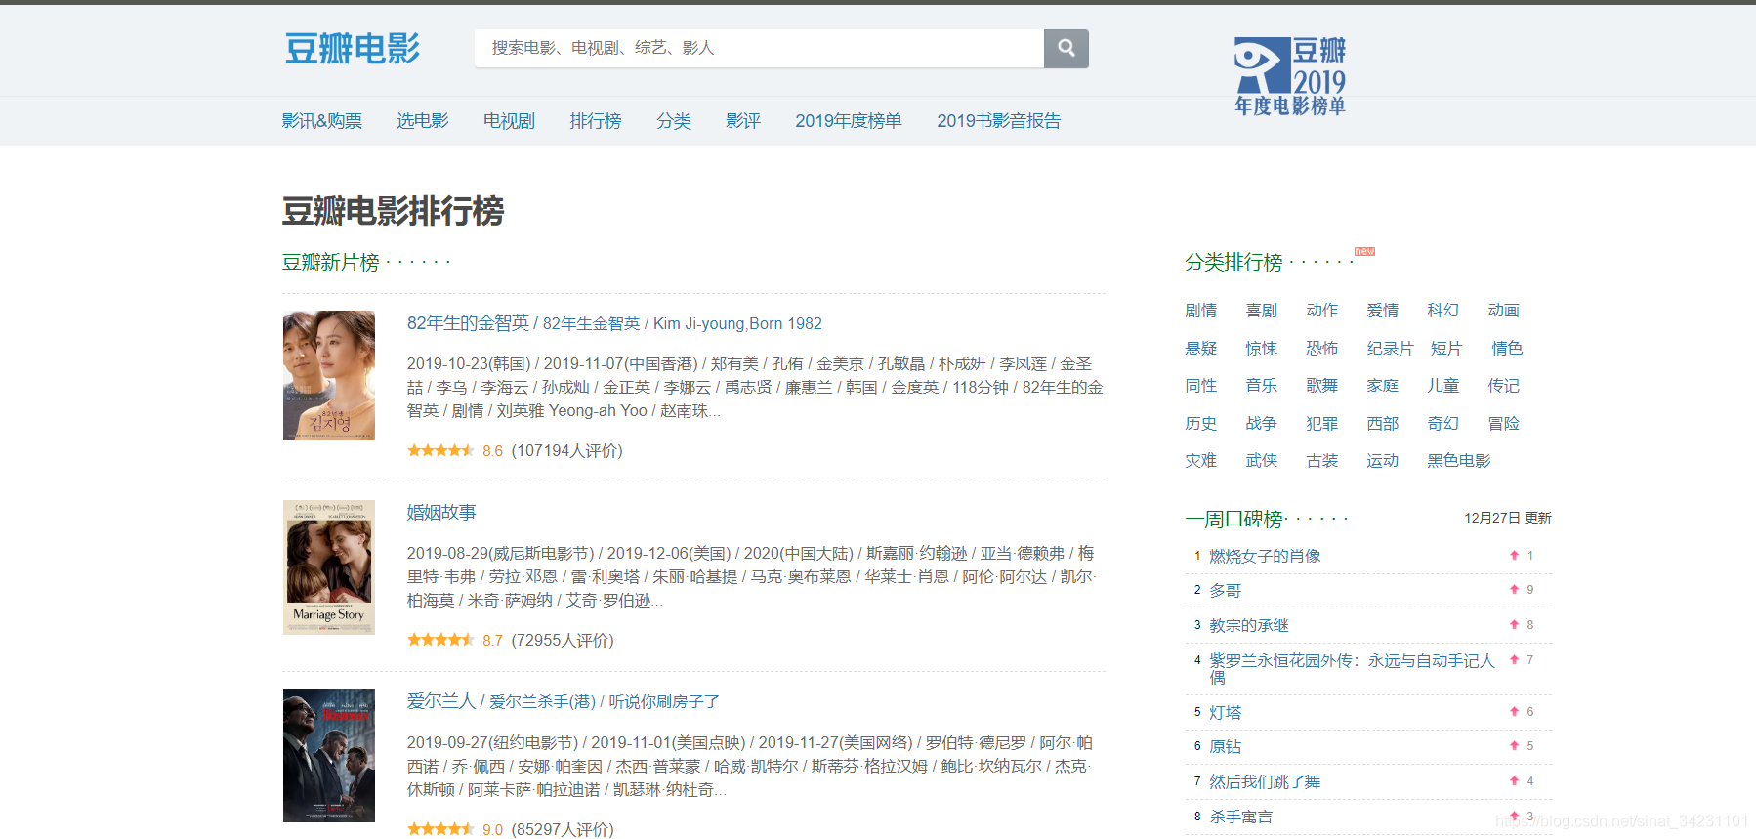Open 紫罗兰永恒花园外传 in weekly chart
This screenshot has height=839, width=1756.
tap(1353, 669)
